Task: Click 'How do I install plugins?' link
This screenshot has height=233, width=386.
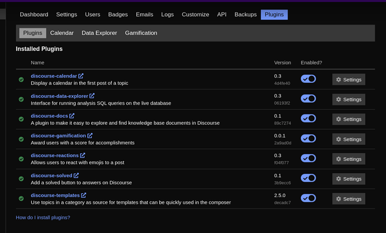Action: (43, 217)
